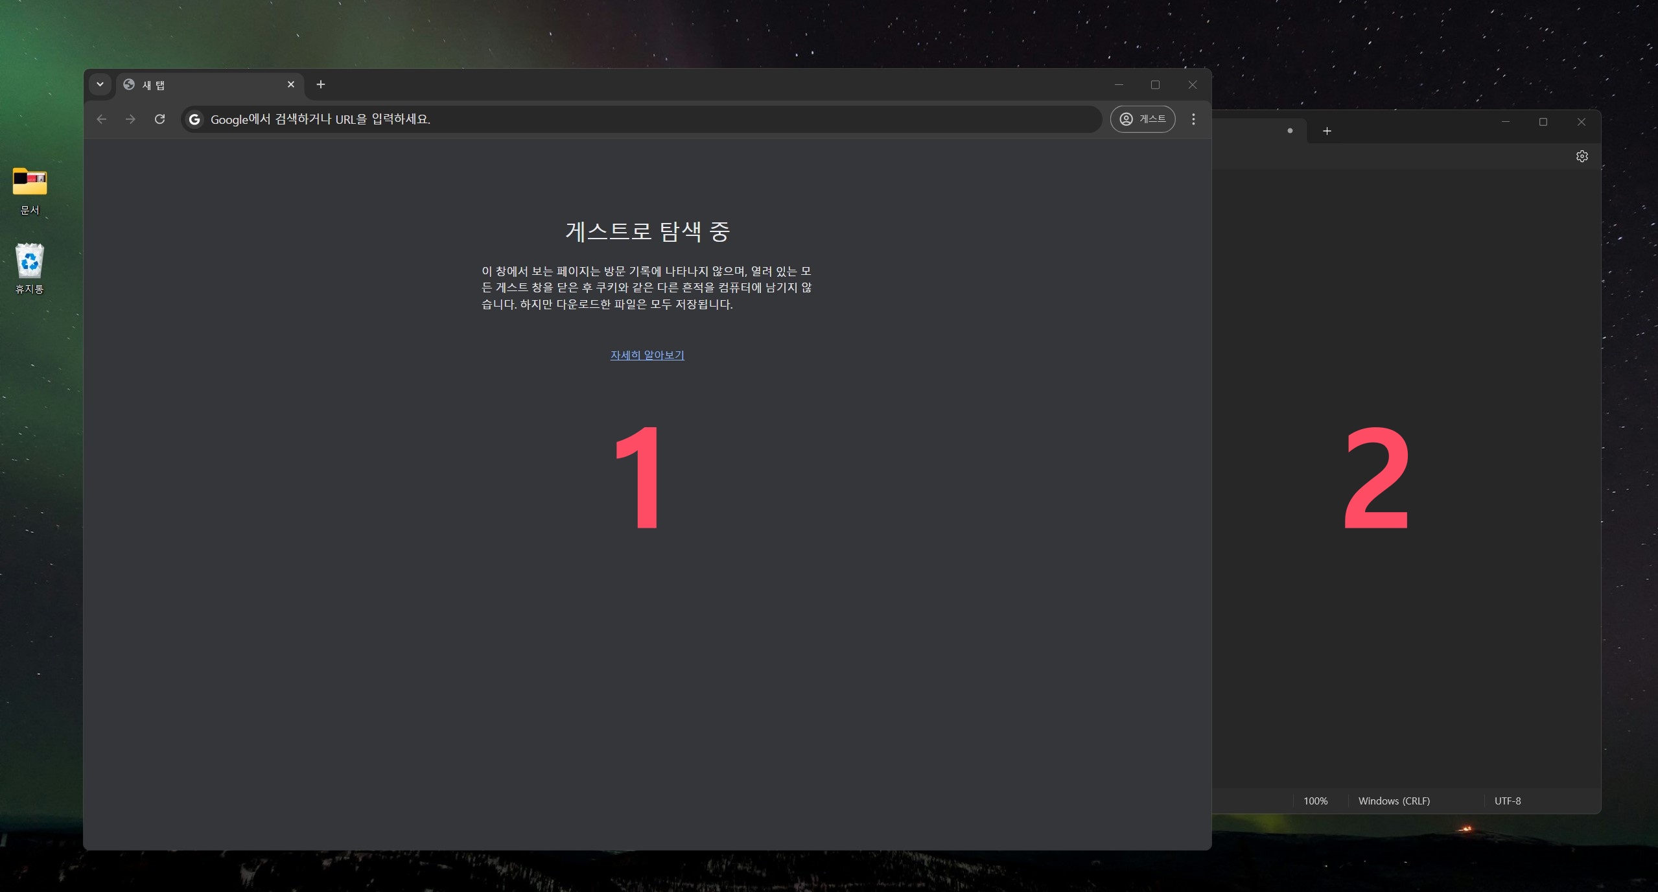Click the 자세히 알아보기 link
Viewport: 1658px width, 892px height.
coord(647,355)
